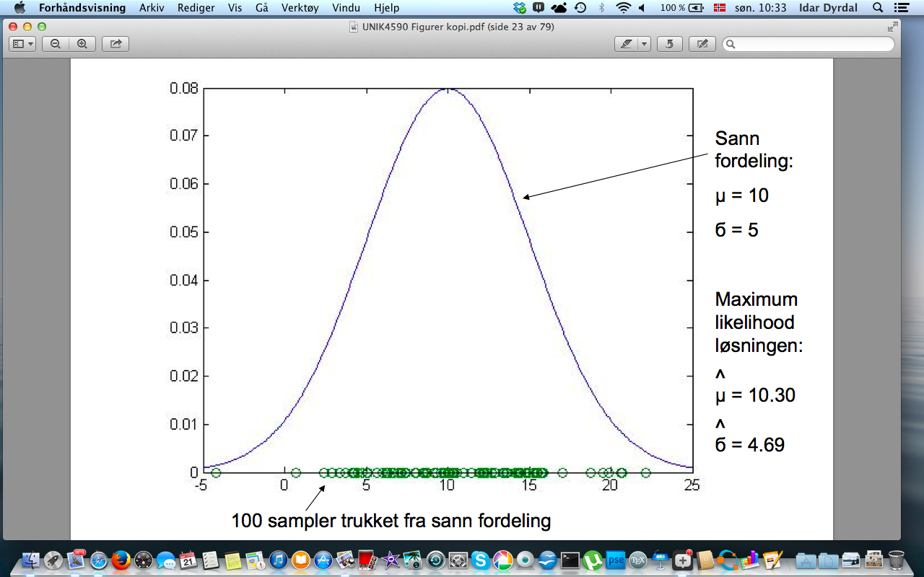Screen dimensions: 924x577
Task: Click the 0.08 y-axis label
Action: [184, 88]
